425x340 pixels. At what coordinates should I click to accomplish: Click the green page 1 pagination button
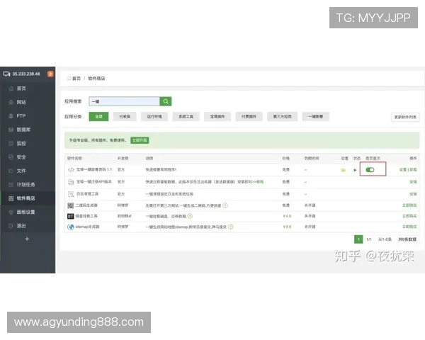pyautogui.click(x=358, y=239)
